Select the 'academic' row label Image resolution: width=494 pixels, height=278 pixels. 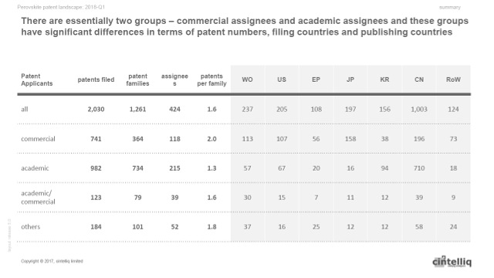(x=35, y=168)
